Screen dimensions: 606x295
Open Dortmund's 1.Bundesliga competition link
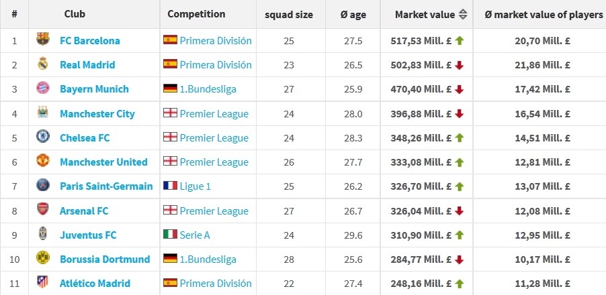coord(208,259)
